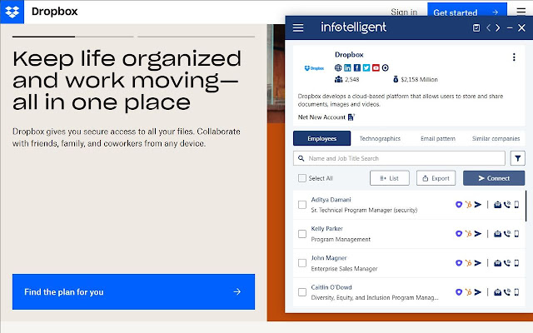Click the Salesloft icon for Aditya Damani
This screenshot has height=333, width=533.
coord(459,205)
